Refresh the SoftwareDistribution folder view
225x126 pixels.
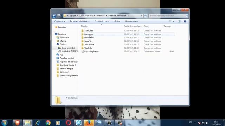[x=146, y=16]
